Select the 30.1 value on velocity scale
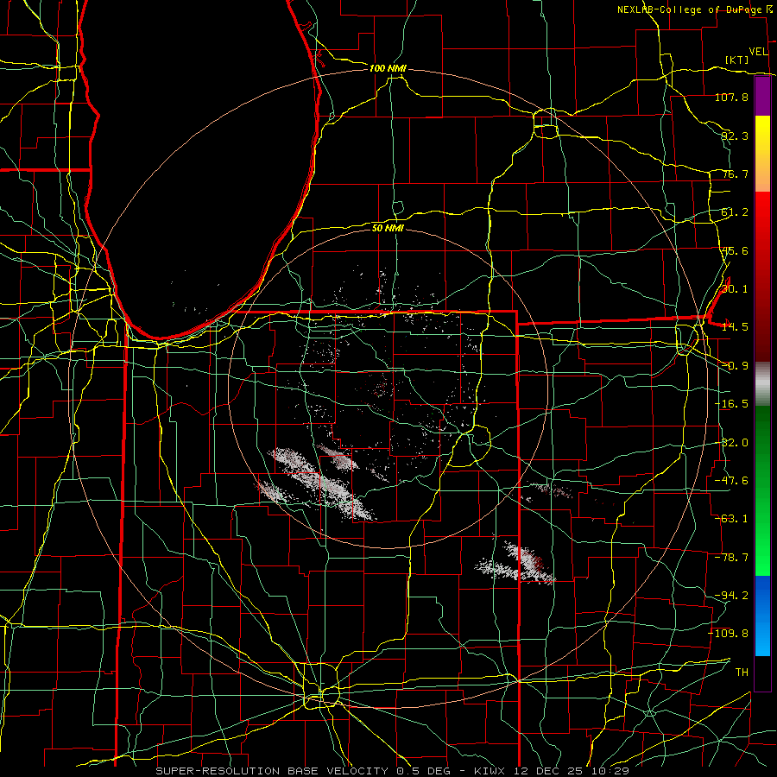 tap(735, 289)
